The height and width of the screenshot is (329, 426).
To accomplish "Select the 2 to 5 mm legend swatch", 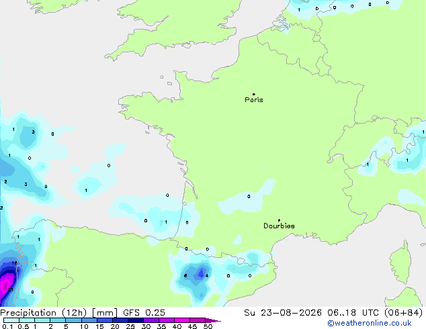I will coord(58,320).
